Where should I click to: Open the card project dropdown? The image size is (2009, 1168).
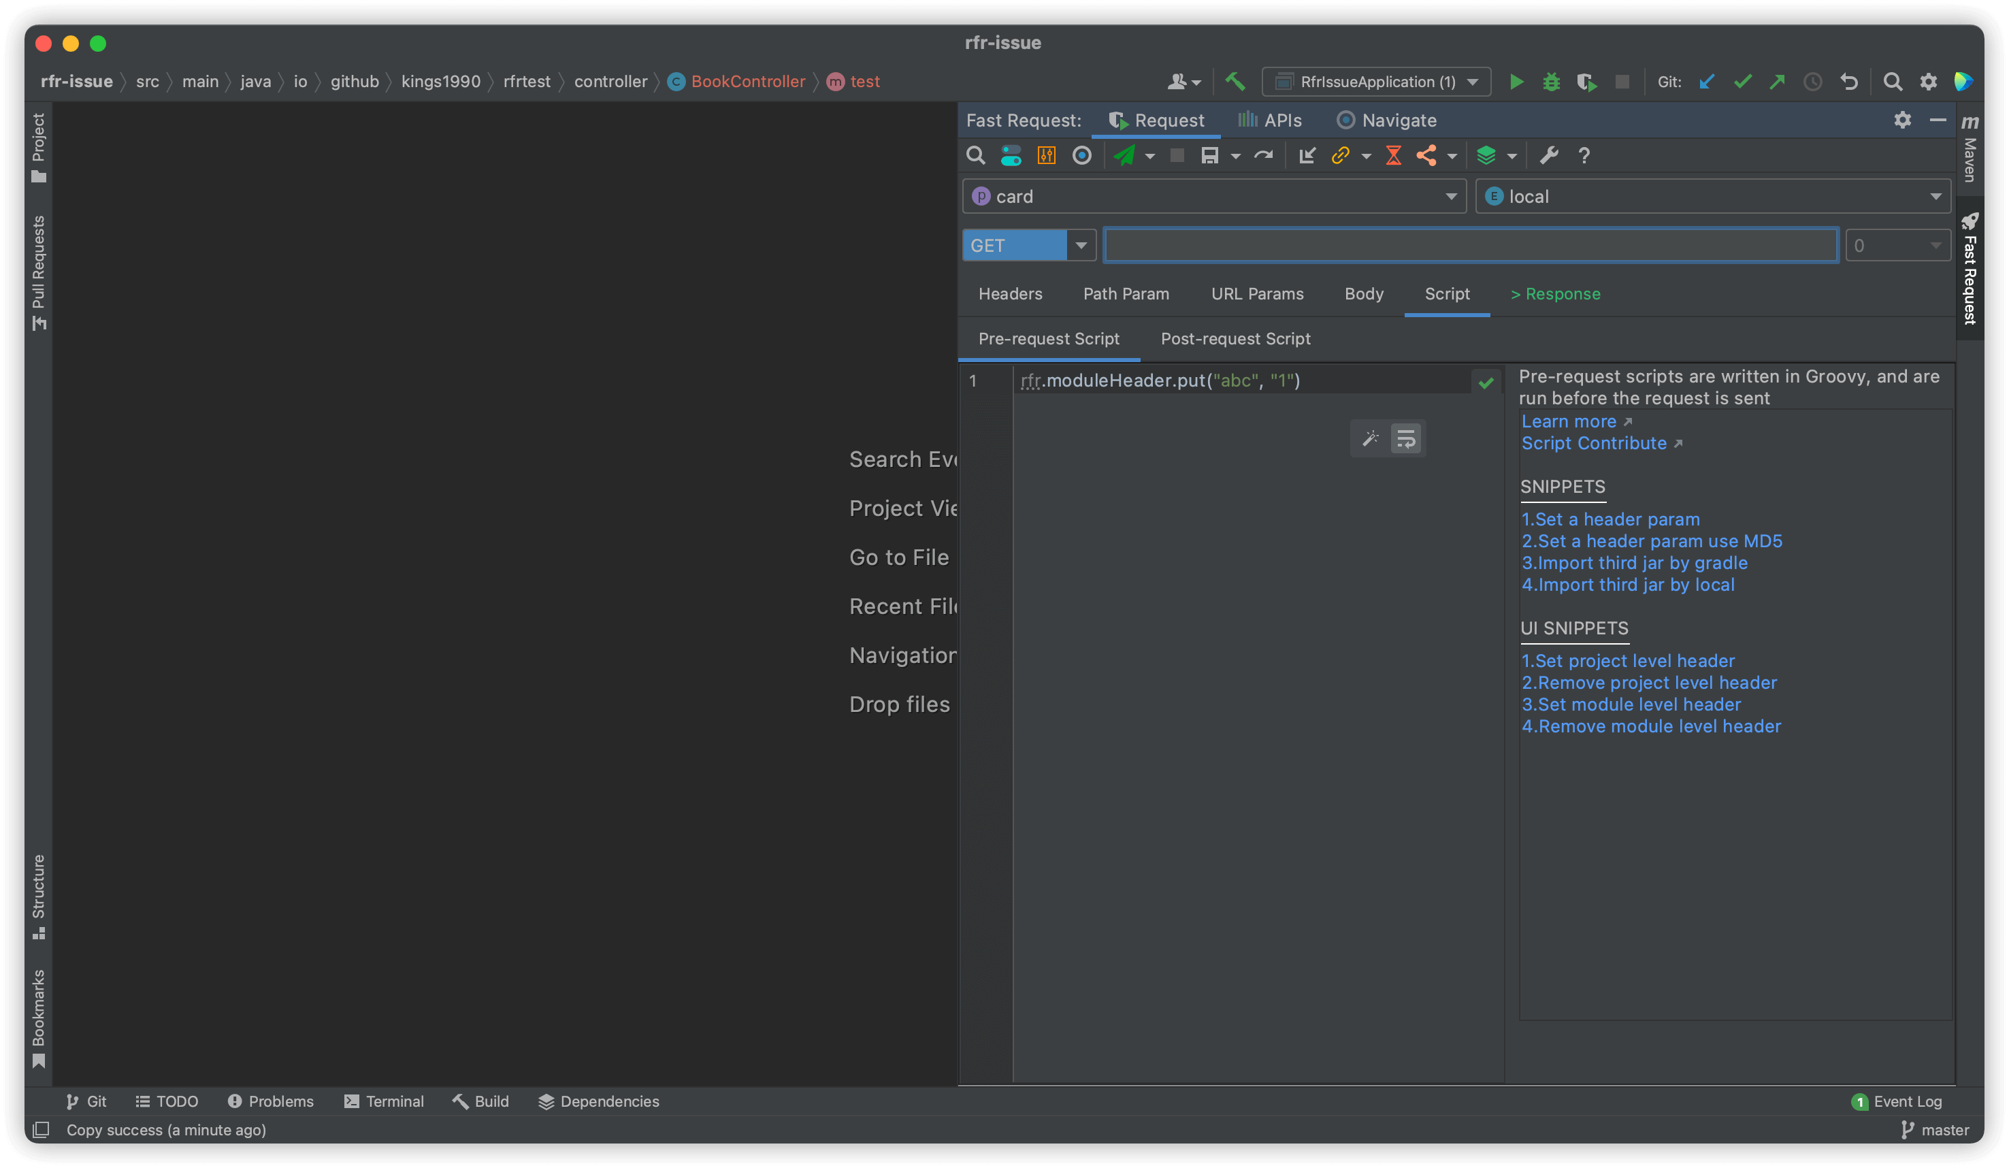click(1451, 196)
